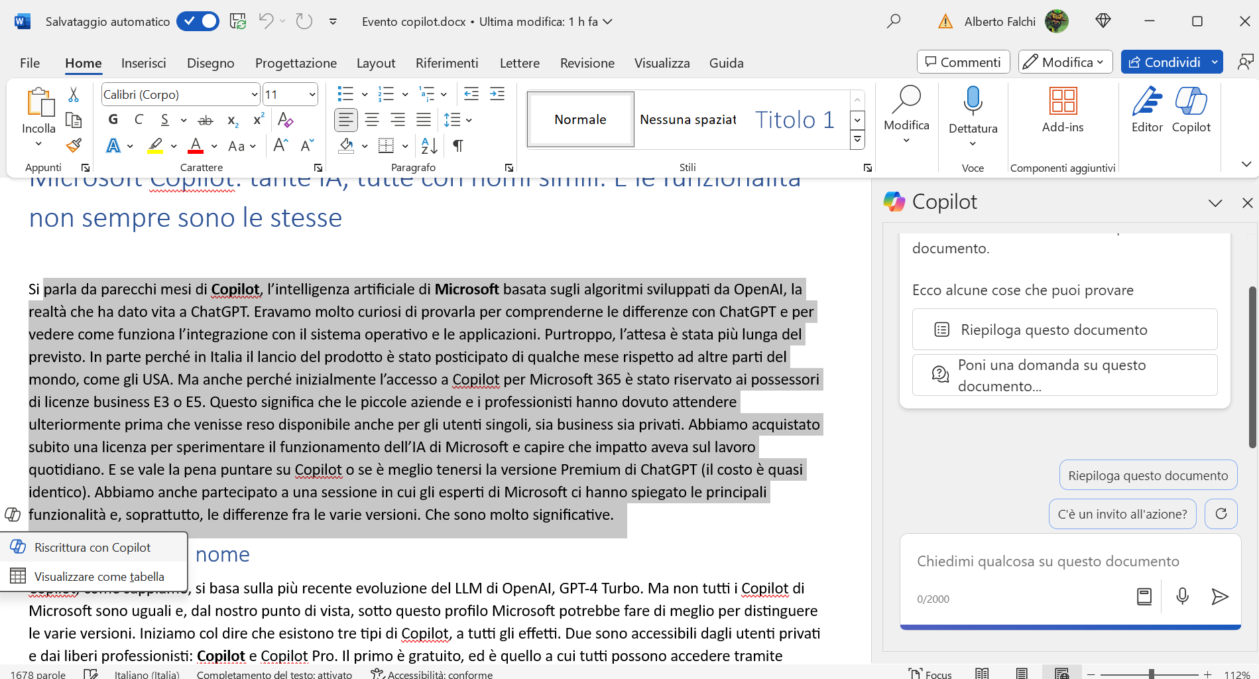Open Condividi dropdown arrow
The image size is (1259, 679).
(1215, 62)
